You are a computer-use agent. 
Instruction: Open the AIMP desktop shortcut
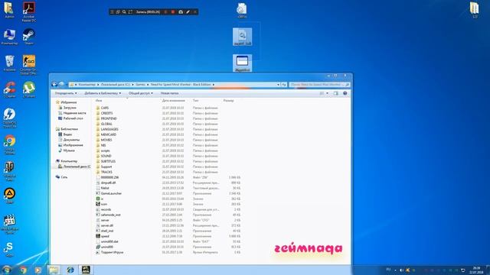click(10, 196)
